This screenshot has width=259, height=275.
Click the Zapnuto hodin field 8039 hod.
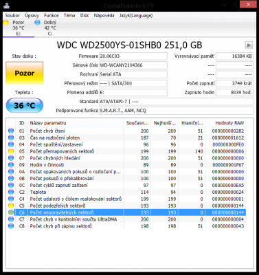234,92
